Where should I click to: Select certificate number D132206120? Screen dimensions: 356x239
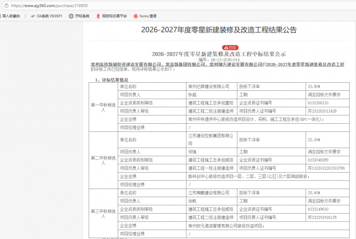[x=328, y=103]
